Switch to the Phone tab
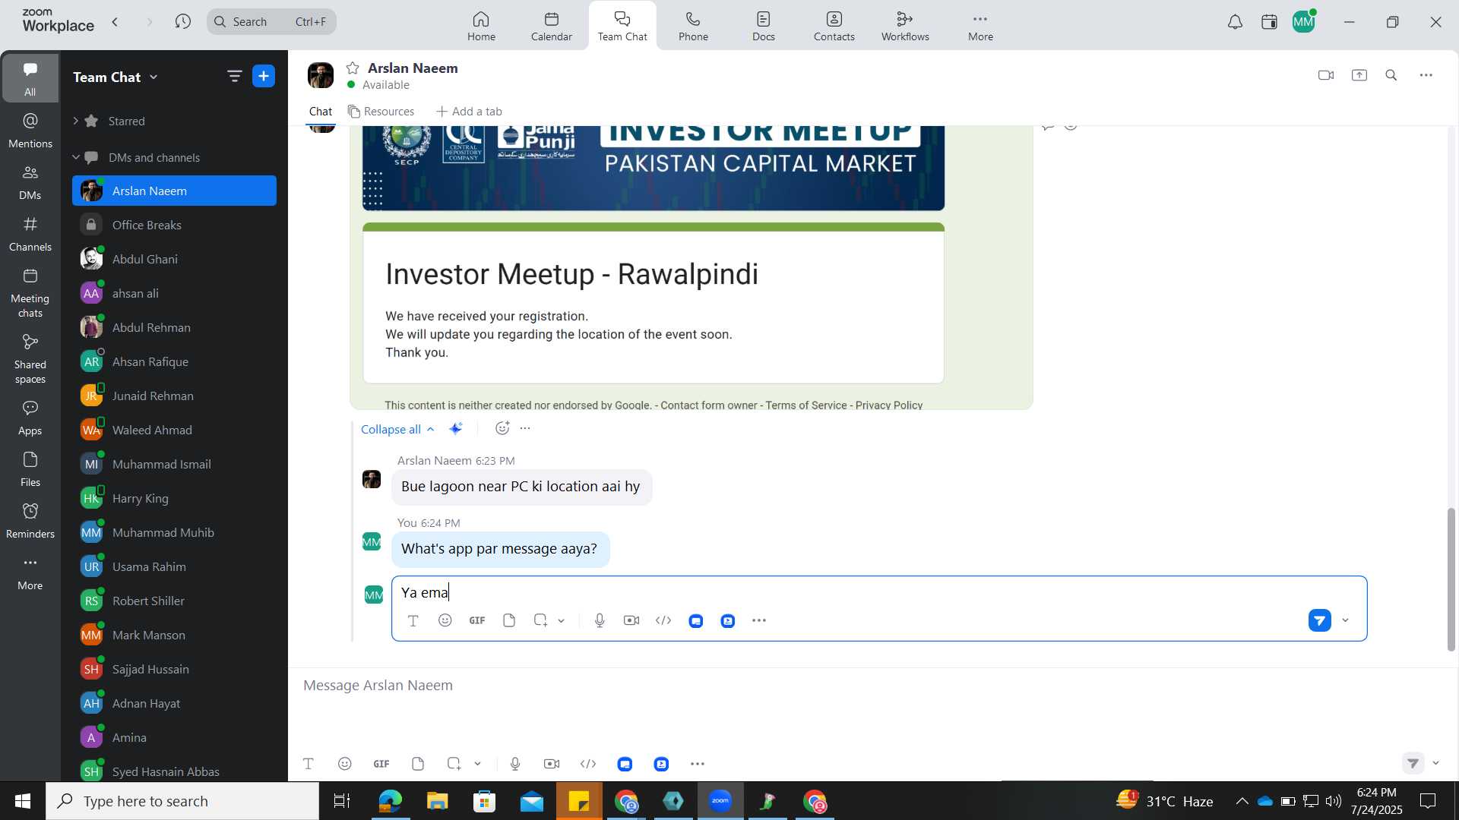Screen dimensions: 1459x820 click(x=693, y=26)
